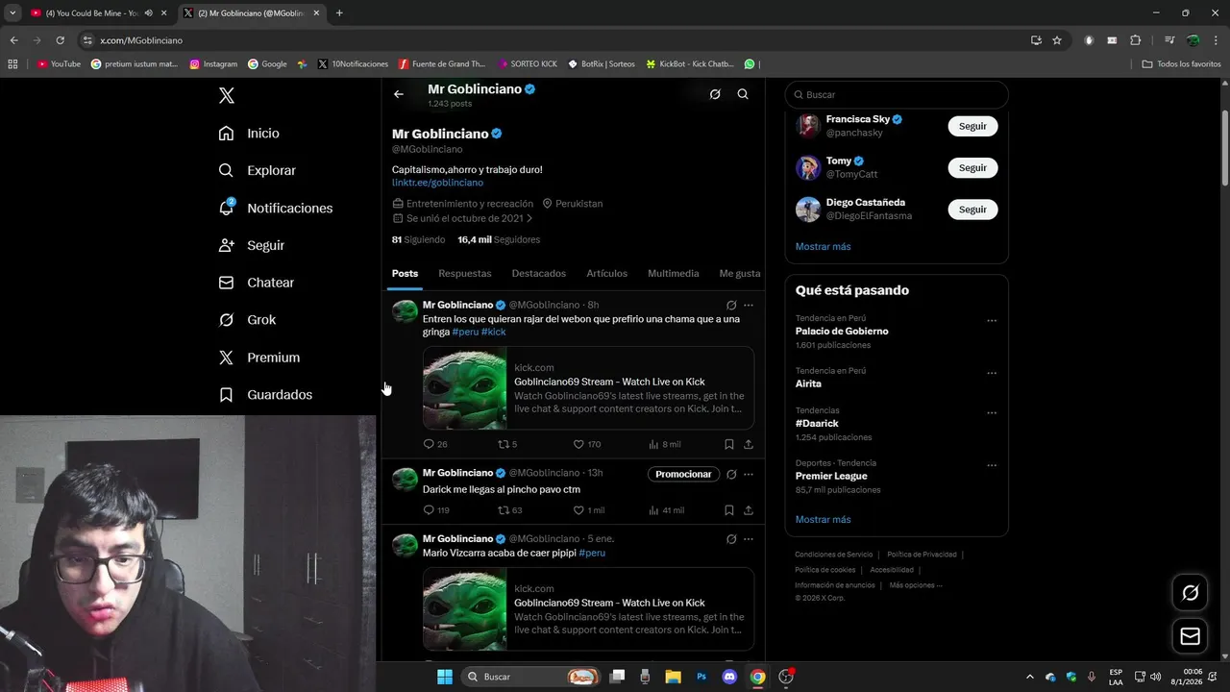Image resolution: width=1230 pixels, height=692 pixels.
Task: Open floating messages envelope button
Action: click(x=1190, y=636)
